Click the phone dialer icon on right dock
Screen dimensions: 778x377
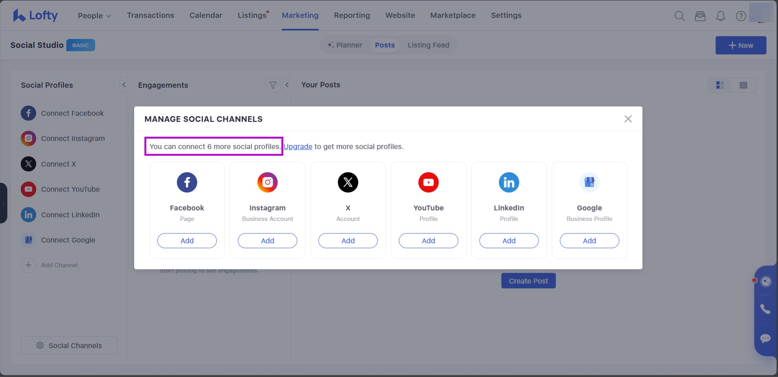click(765, 309)
